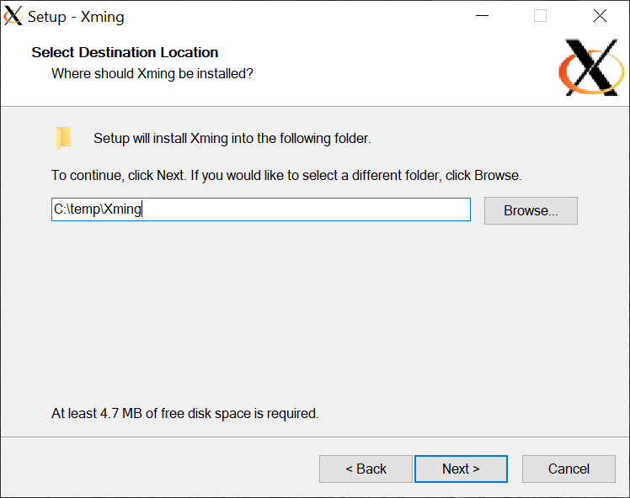The image size is (630, 498).
Task: Proceed with the Next > button
Action: pos(461,469)
